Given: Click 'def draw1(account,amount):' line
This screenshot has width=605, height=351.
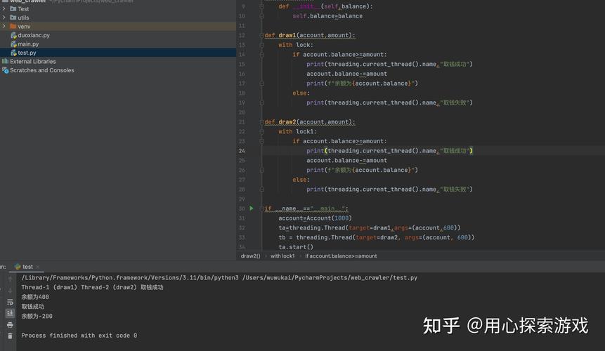Looking at the screenshot, I should coord(310,35).
